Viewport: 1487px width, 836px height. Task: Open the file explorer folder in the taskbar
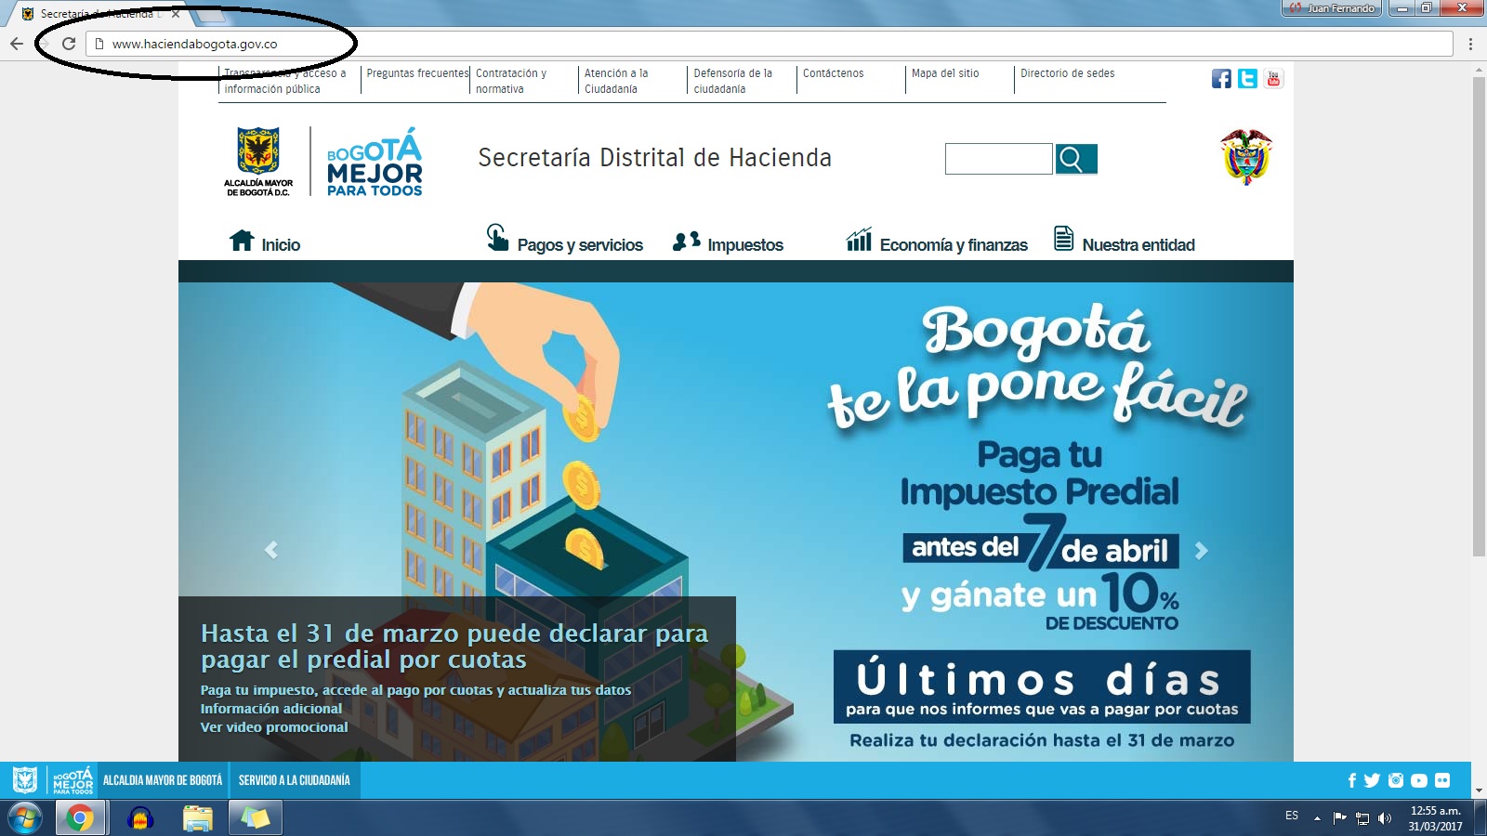tap(198, 818)
